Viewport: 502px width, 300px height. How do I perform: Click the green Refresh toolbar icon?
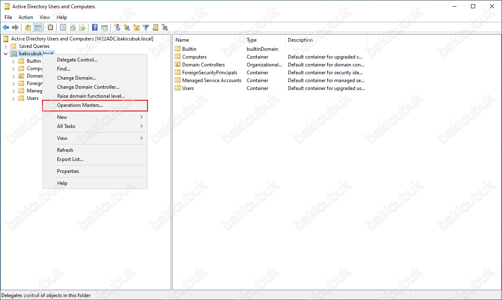pos(73,28)
